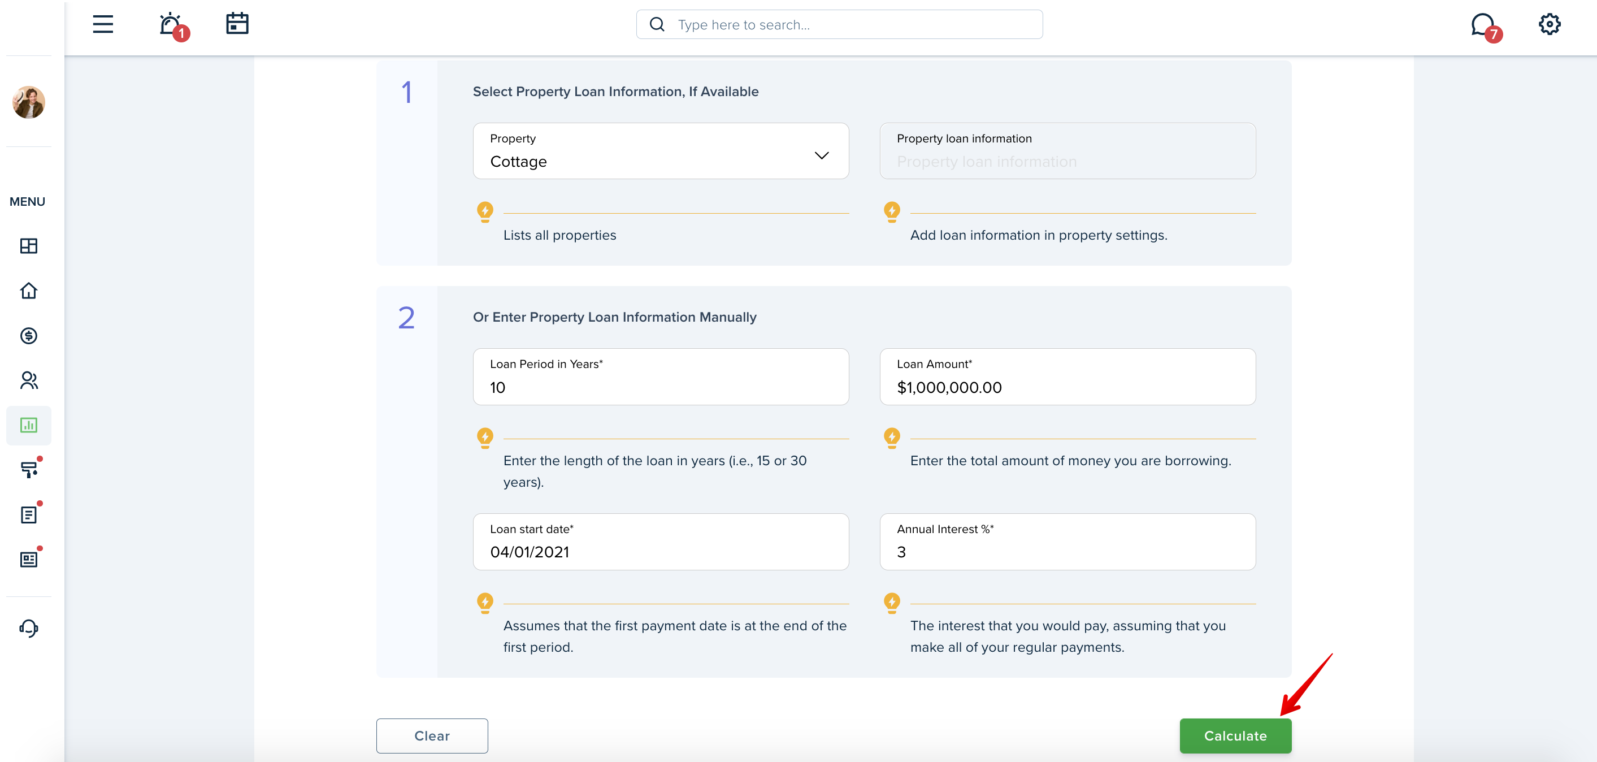Open the headset support icon in sidebar
Image resolution: width=1597 pixels, height=762 pixels.
28,629
